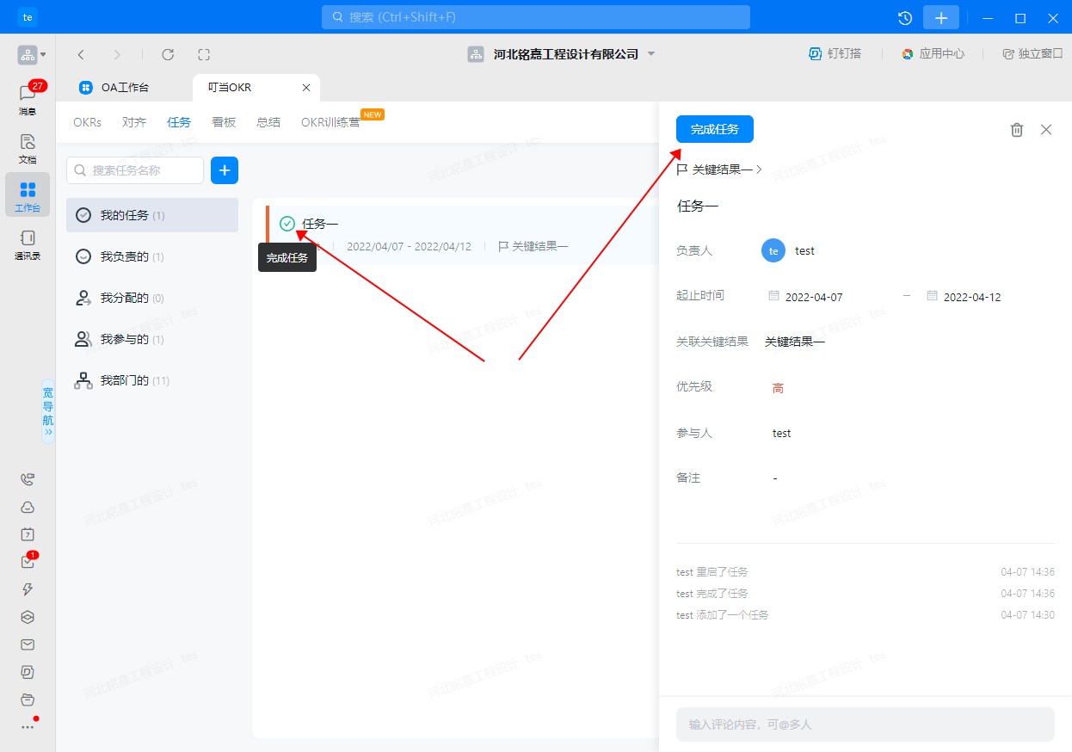Open the mail icon in sidebar
The image size is (1072, 752).
pos(28,644)
